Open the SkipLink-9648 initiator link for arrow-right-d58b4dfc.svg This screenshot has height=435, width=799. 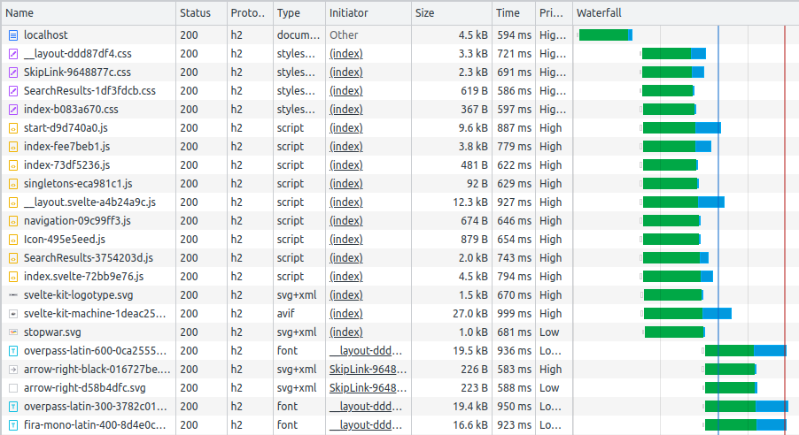coord(368,387)
